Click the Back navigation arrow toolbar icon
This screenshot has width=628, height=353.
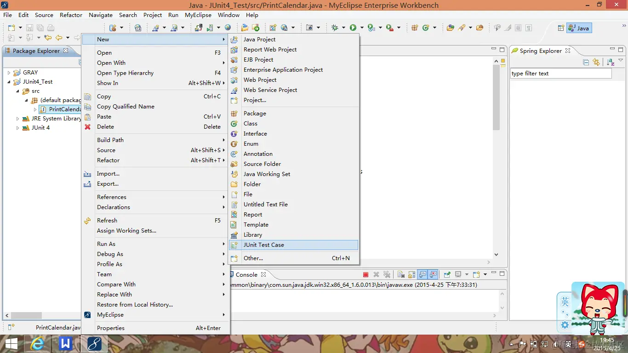[59, 38]
